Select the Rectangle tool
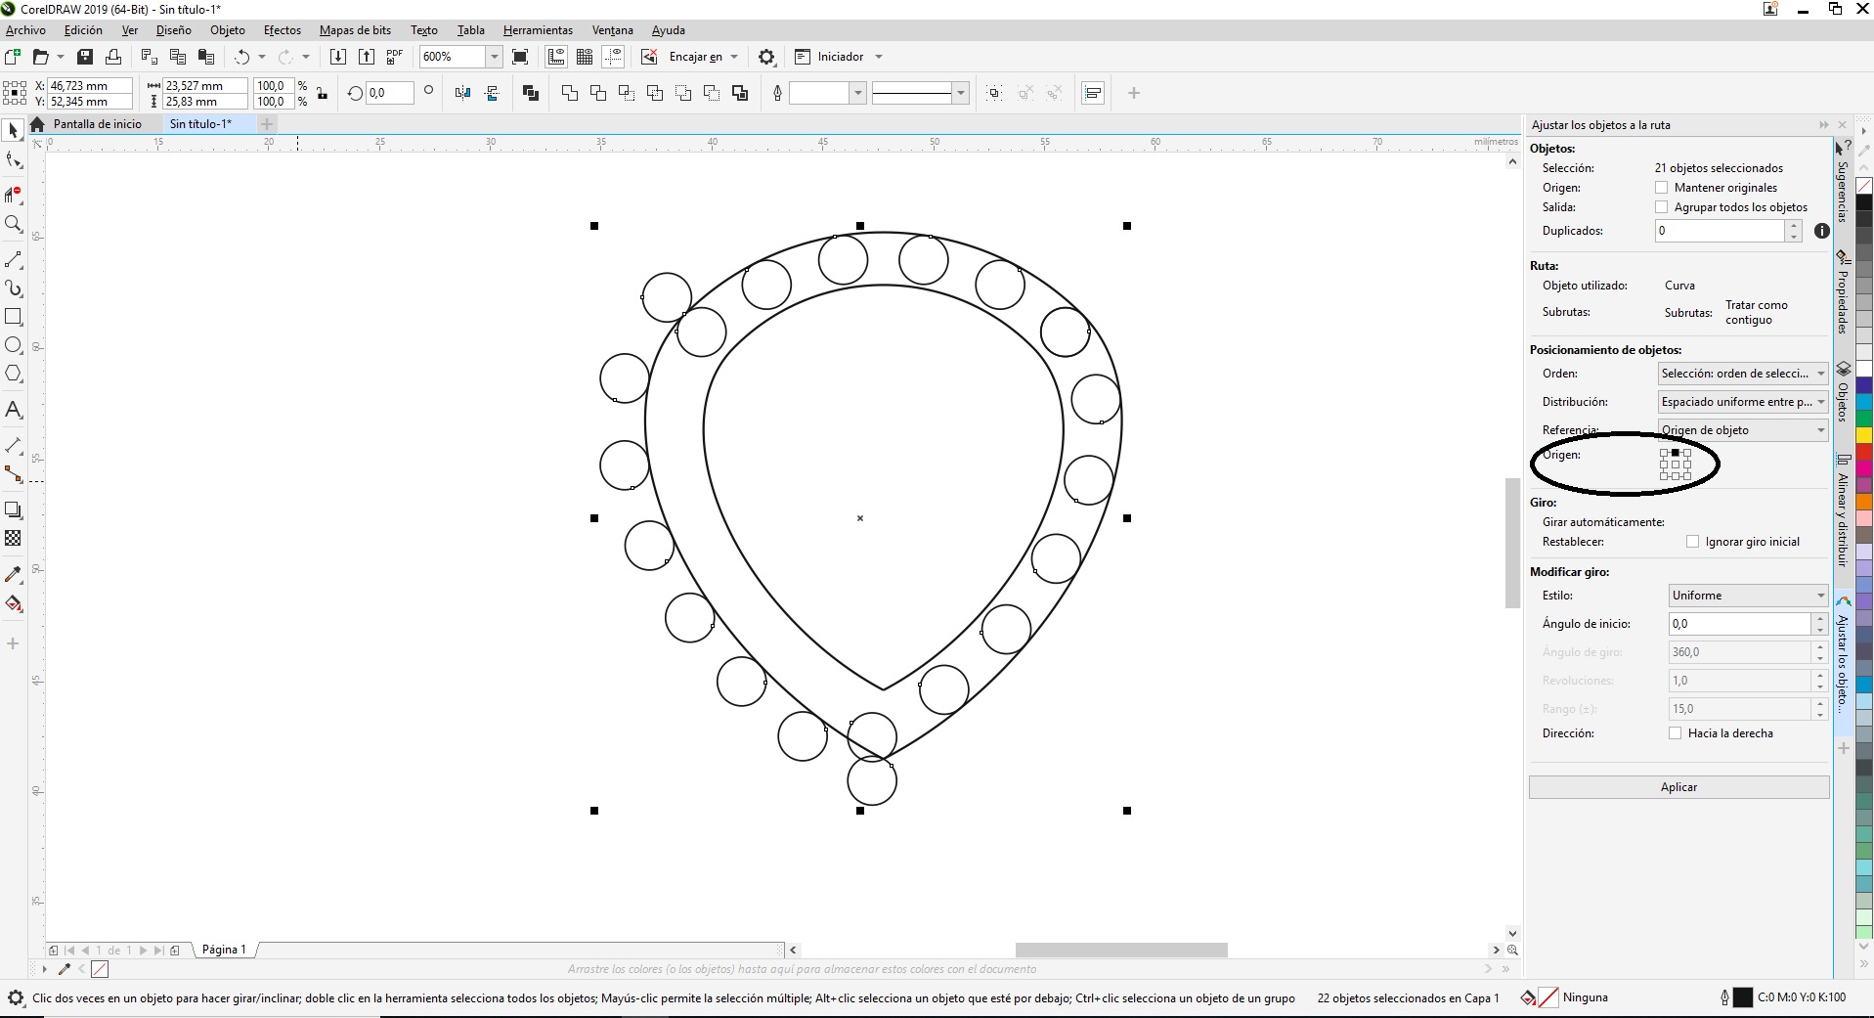1874x1018 pixels. point(14,317)
